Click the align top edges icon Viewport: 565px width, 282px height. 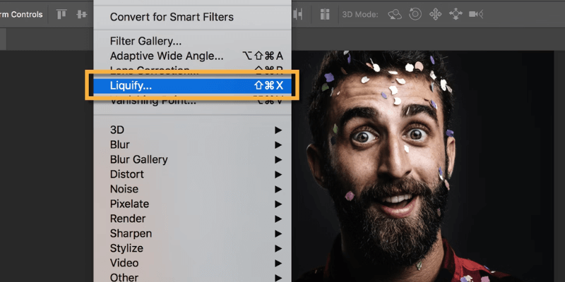click(x=61, y=14)
